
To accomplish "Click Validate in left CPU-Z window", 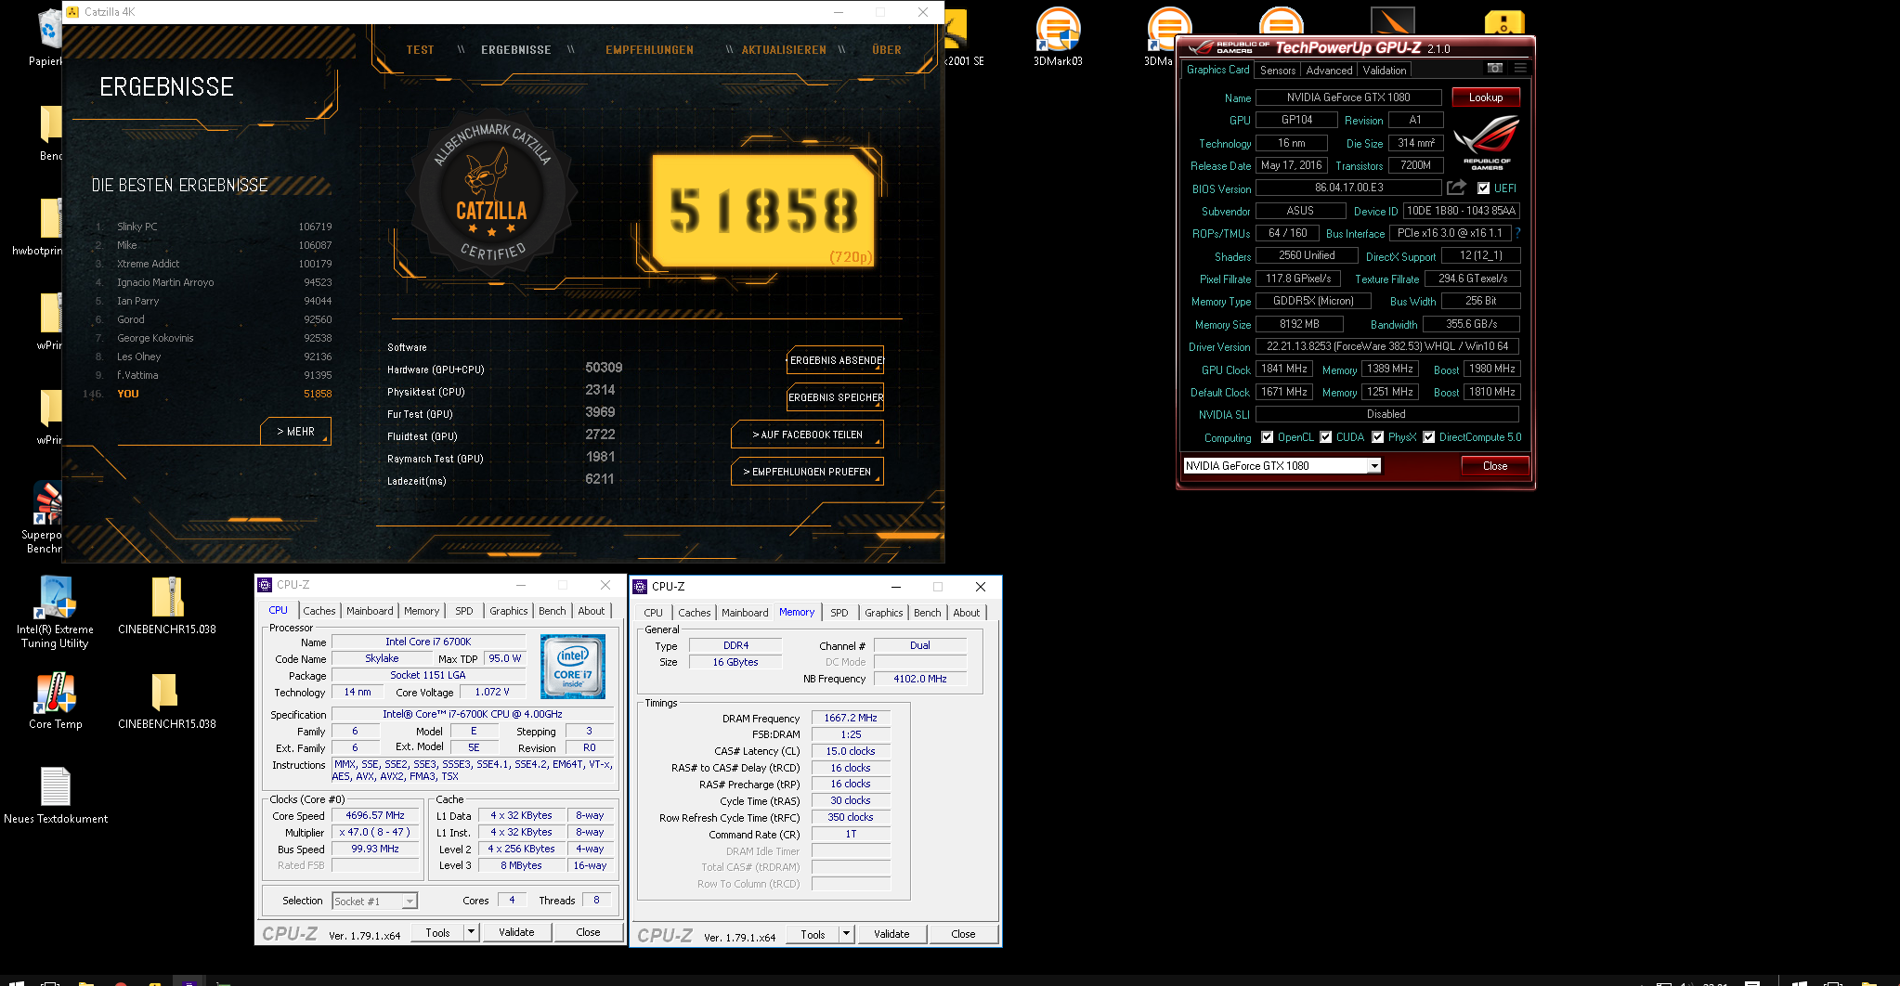I will [x=516, y=932].
